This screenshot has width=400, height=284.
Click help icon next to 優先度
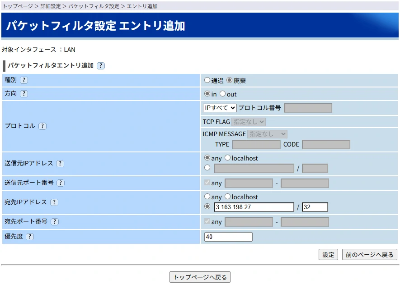[30, 237]
